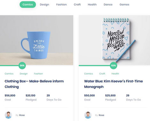150x121 pixels.
Task: Click author avatar on Water Blue card
Action: [x=88, y=115]
